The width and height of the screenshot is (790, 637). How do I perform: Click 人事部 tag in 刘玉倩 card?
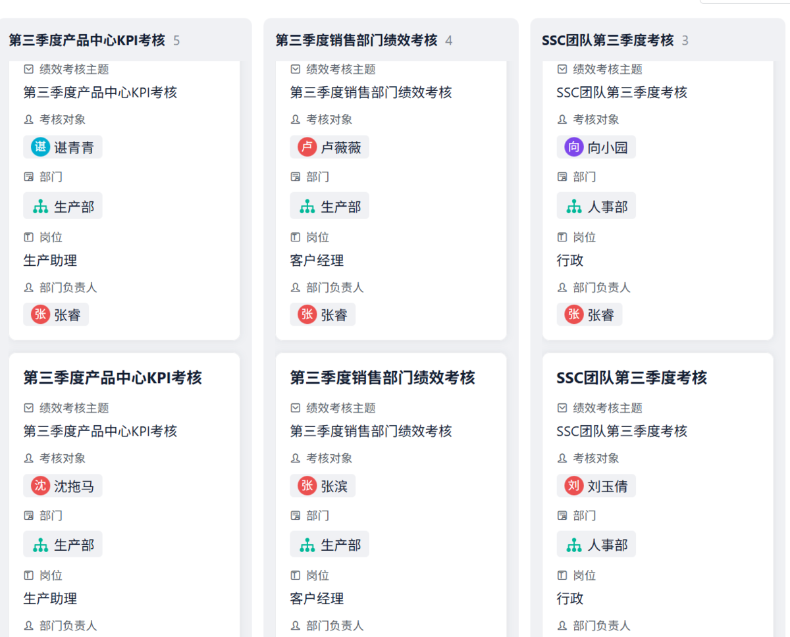[x=596, y=545]
